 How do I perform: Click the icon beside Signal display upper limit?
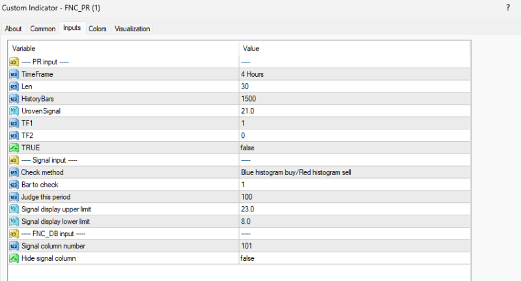(x=14, y=209)
